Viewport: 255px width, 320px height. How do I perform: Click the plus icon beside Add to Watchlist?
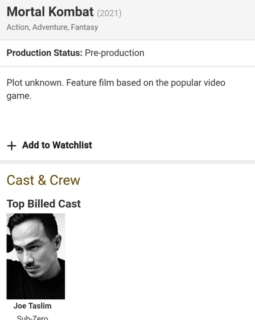tap(12, 146)
